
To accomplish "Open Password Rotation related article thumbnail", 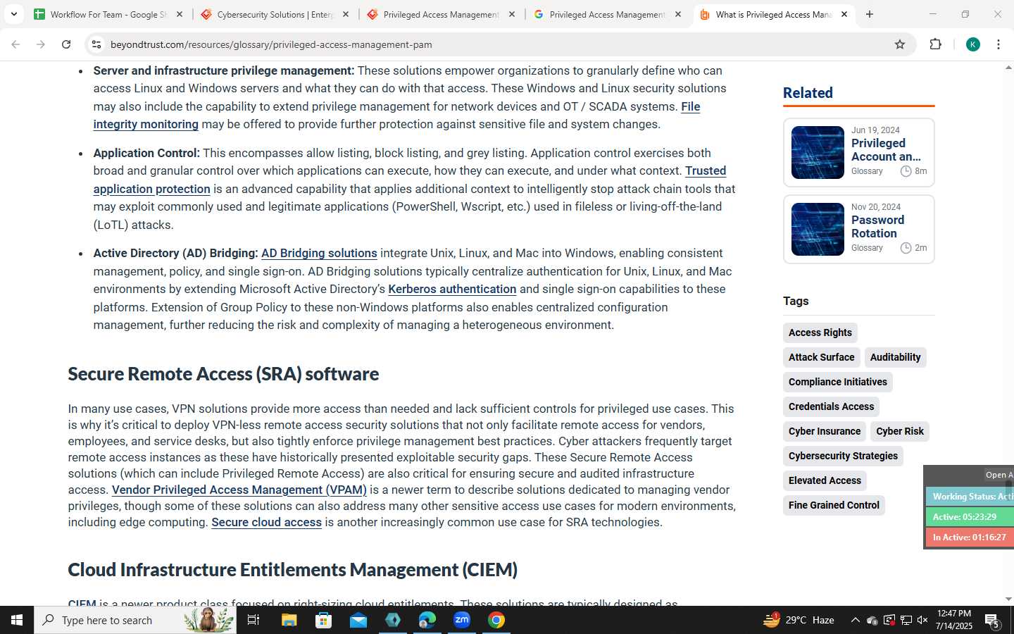I will point(818,229).
